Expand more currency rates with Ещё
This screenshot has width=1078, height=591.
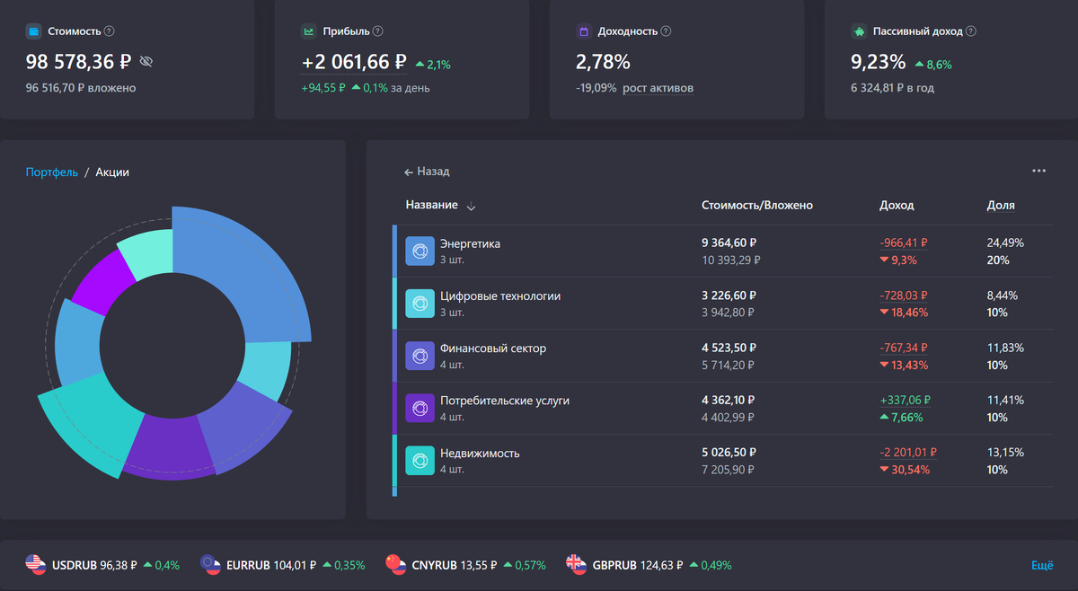[x=1042, y=566]
